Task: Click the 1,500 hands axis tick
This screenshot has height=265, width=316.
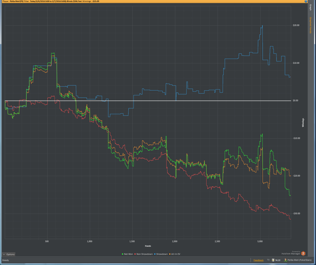Action: click(x=132, y=241)
